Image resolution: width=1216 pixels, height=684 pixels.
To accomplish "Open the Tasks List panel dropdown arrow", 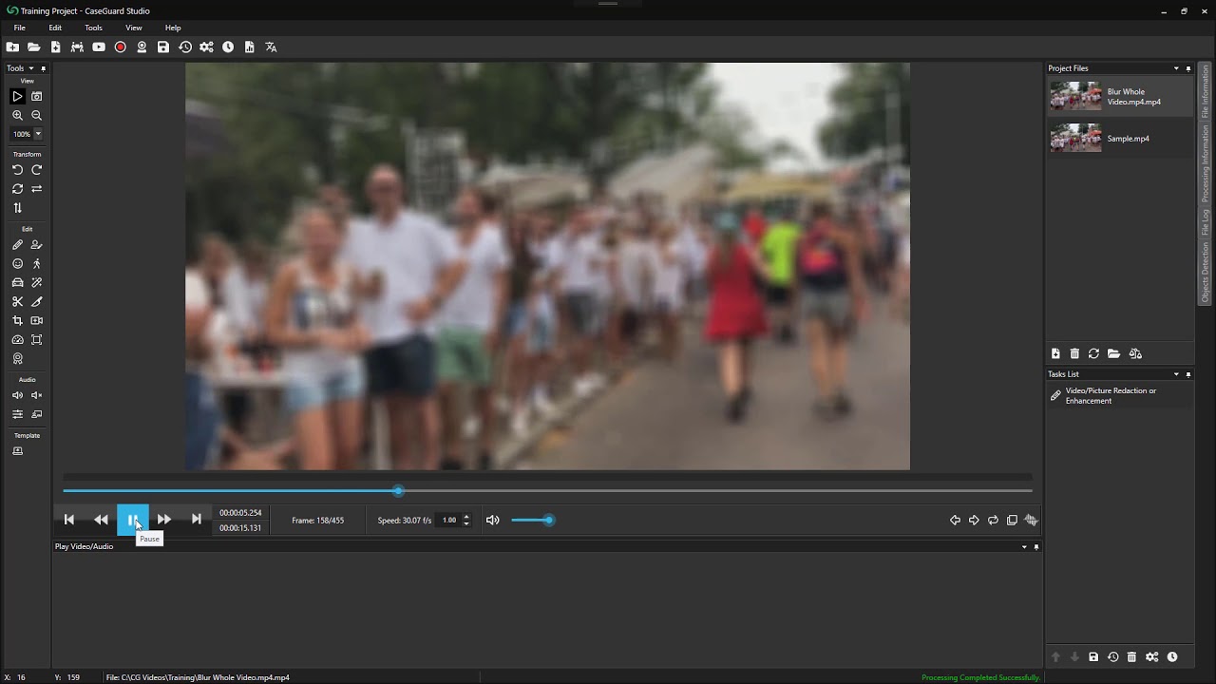I will [1176, 374].
